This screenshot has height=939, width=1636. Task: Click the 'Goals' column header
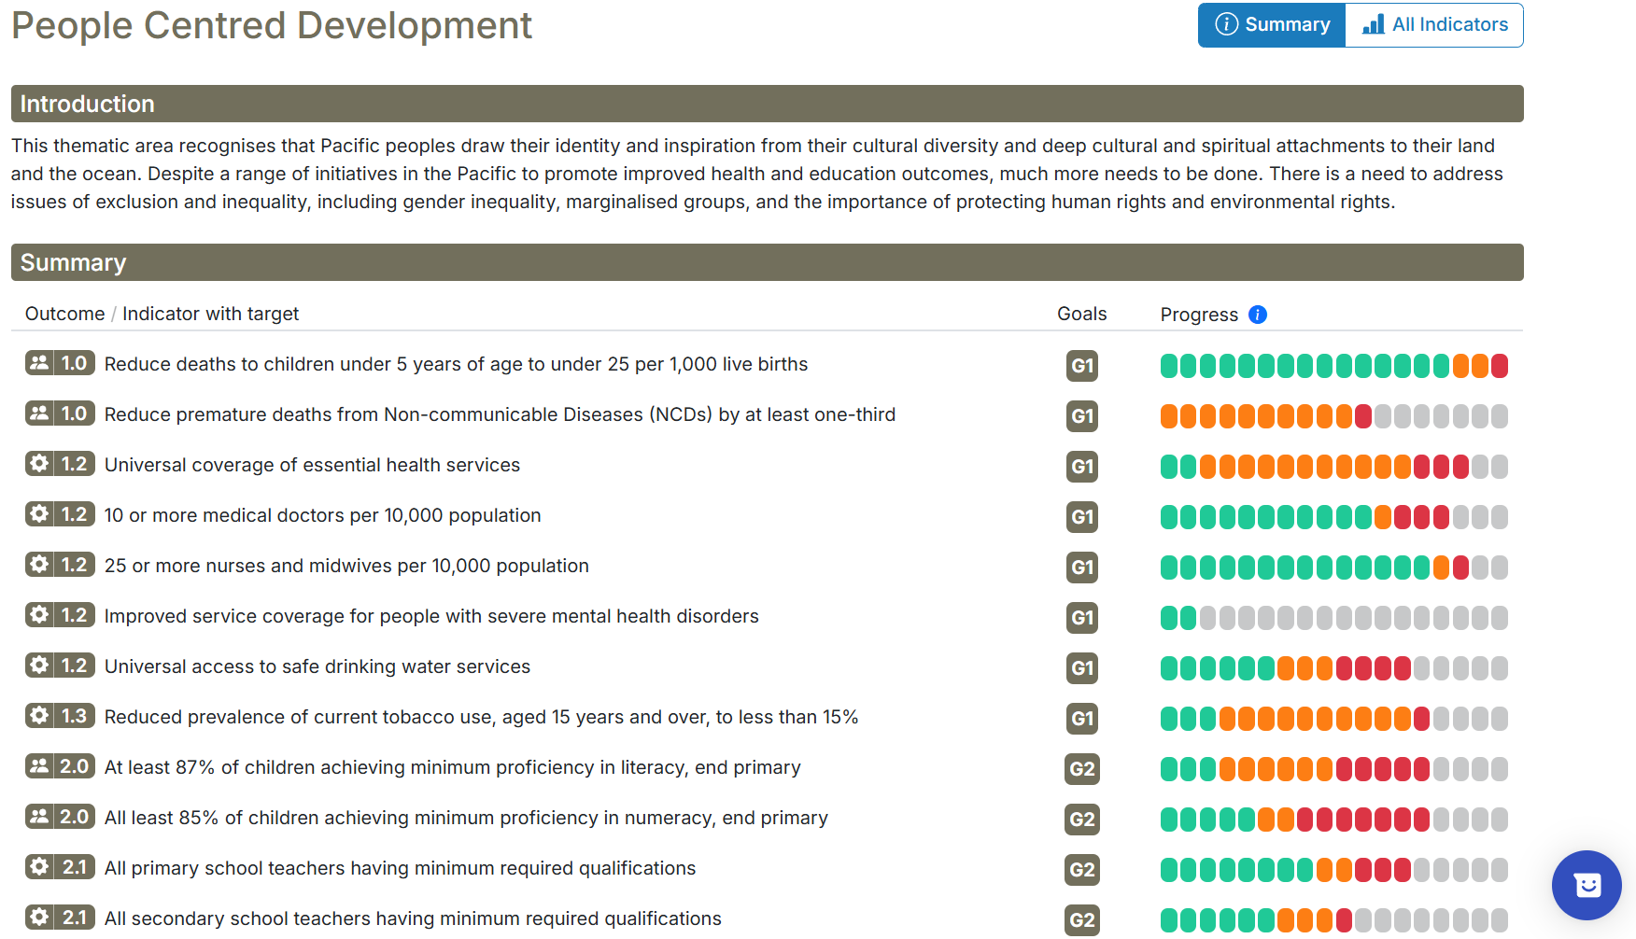[x=1081, y=314]
